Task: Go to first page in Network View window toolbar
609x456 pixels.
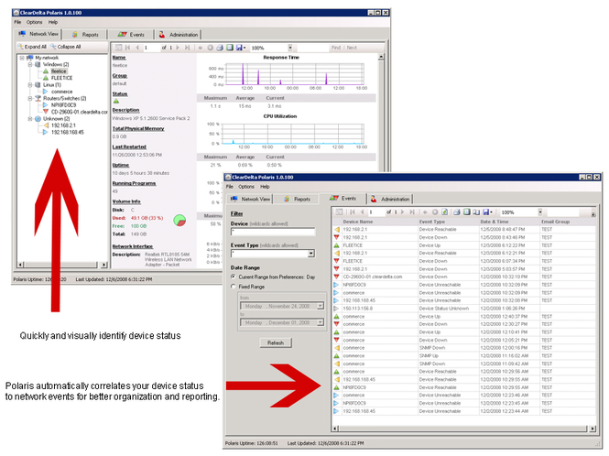Action: 127,48
